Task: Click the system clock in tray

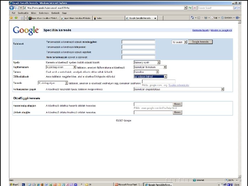Action: (x=237, y=185)
